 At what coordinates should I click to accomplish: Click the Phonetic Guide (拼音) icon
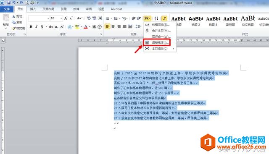94,18
